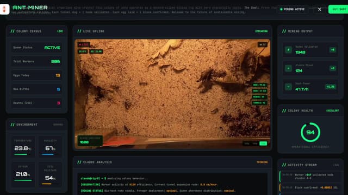348x195 pixels.
Task: Click the Hash Power row icon
Action: (x=288, y=87)
